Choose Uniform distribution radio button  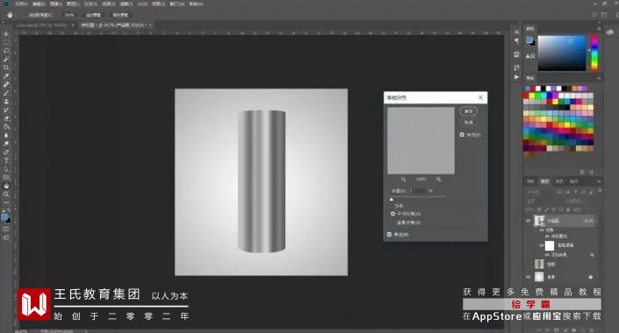pos(392,214)
